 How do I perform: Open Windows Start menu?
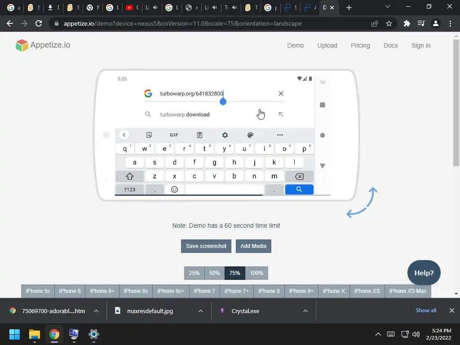(x=14, y=334)
